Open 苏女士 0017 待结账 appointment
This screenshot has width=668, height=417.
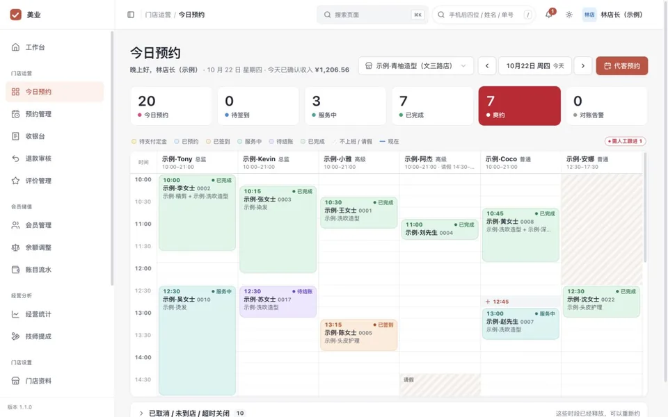[278, 301]
